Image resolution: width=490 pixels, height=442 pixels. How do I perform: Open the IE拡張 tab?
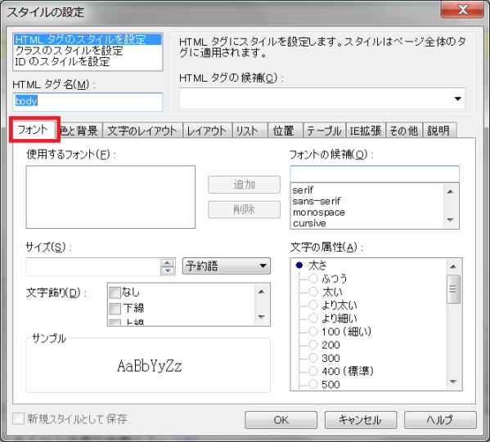(x=366, y=131)
